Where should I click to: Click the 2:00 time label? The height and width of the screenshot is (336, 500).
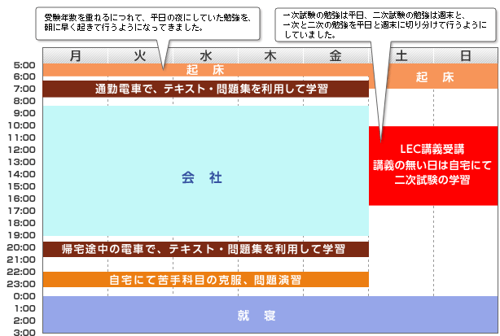[24, 321]
